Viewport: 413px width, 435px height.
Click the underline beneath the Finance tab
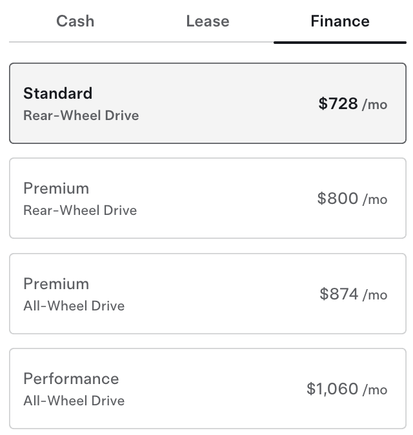[339, 42]
